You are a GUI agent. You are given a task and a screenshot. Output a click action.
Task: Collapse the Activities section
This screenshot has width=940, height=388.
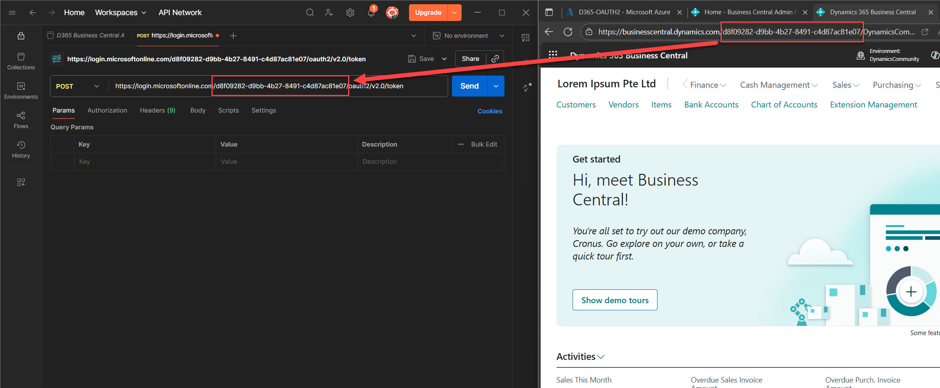[580, 357]
